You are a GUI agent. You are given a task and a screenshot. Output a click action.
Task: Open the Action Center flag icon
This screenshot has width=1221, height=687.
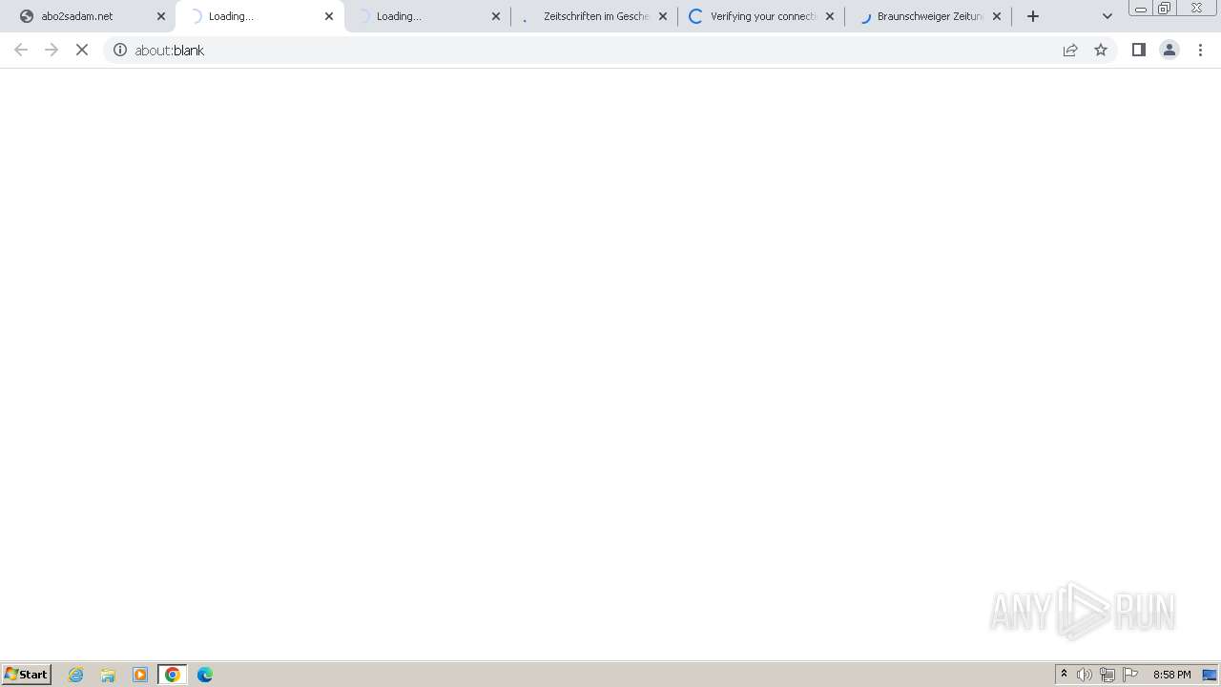click(1130, 675)
